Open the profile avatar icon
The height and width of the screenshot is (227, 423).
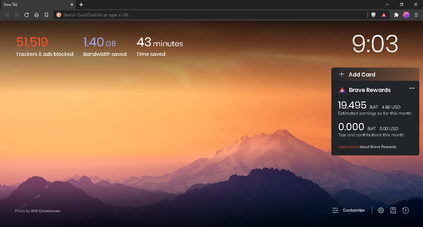(406, 14)
